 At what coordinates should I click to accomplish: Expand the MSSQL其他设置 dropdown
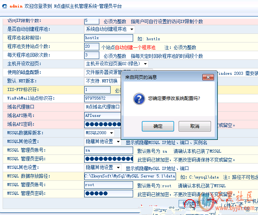pos(103,142)
